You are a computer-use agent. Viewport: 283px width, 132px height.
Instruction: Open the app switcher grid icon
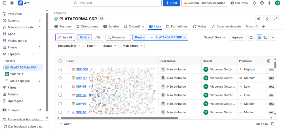click(12, 3)
